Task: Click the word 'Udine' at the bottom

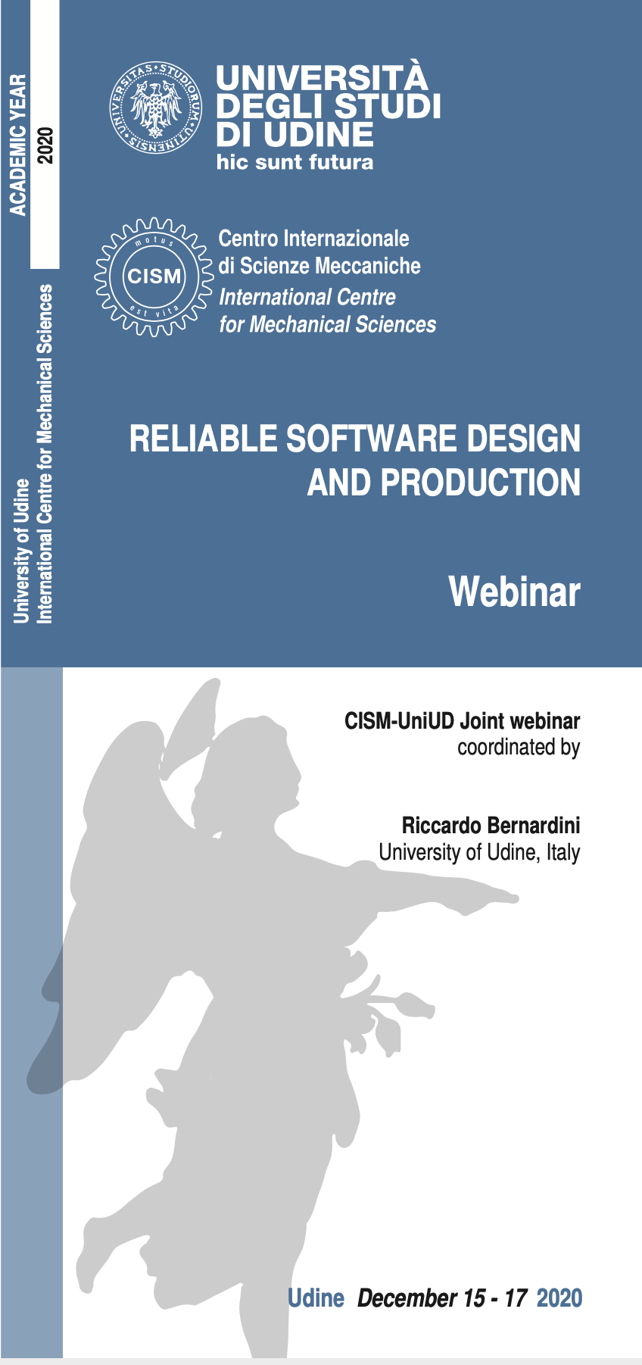Action: [x=316, y=1298]
